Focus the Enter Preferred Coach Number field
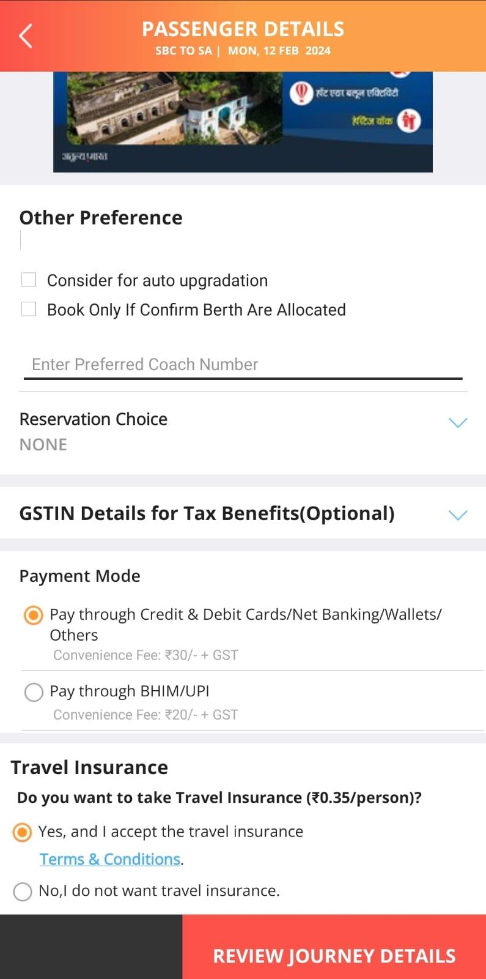Image resolution: width=486 pixels, height=979 pixels. (243, 365)
